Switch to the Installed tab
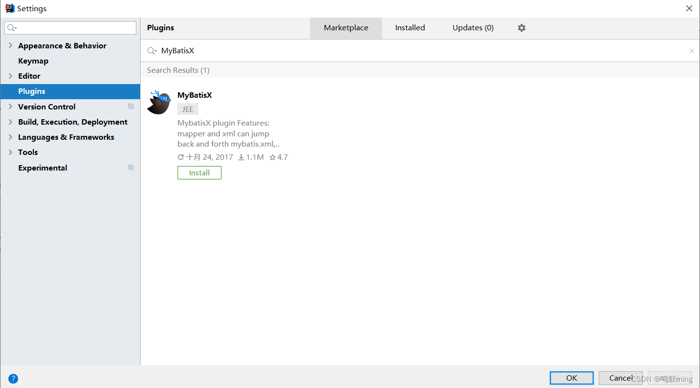The height and width of the screenshot is (388, 700). [410, 28]
